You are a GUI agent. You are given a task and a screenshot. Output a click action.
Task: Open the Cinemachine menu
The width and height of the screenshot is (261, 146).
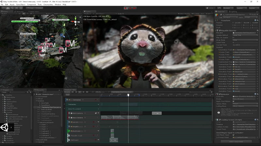coord(48,5)
